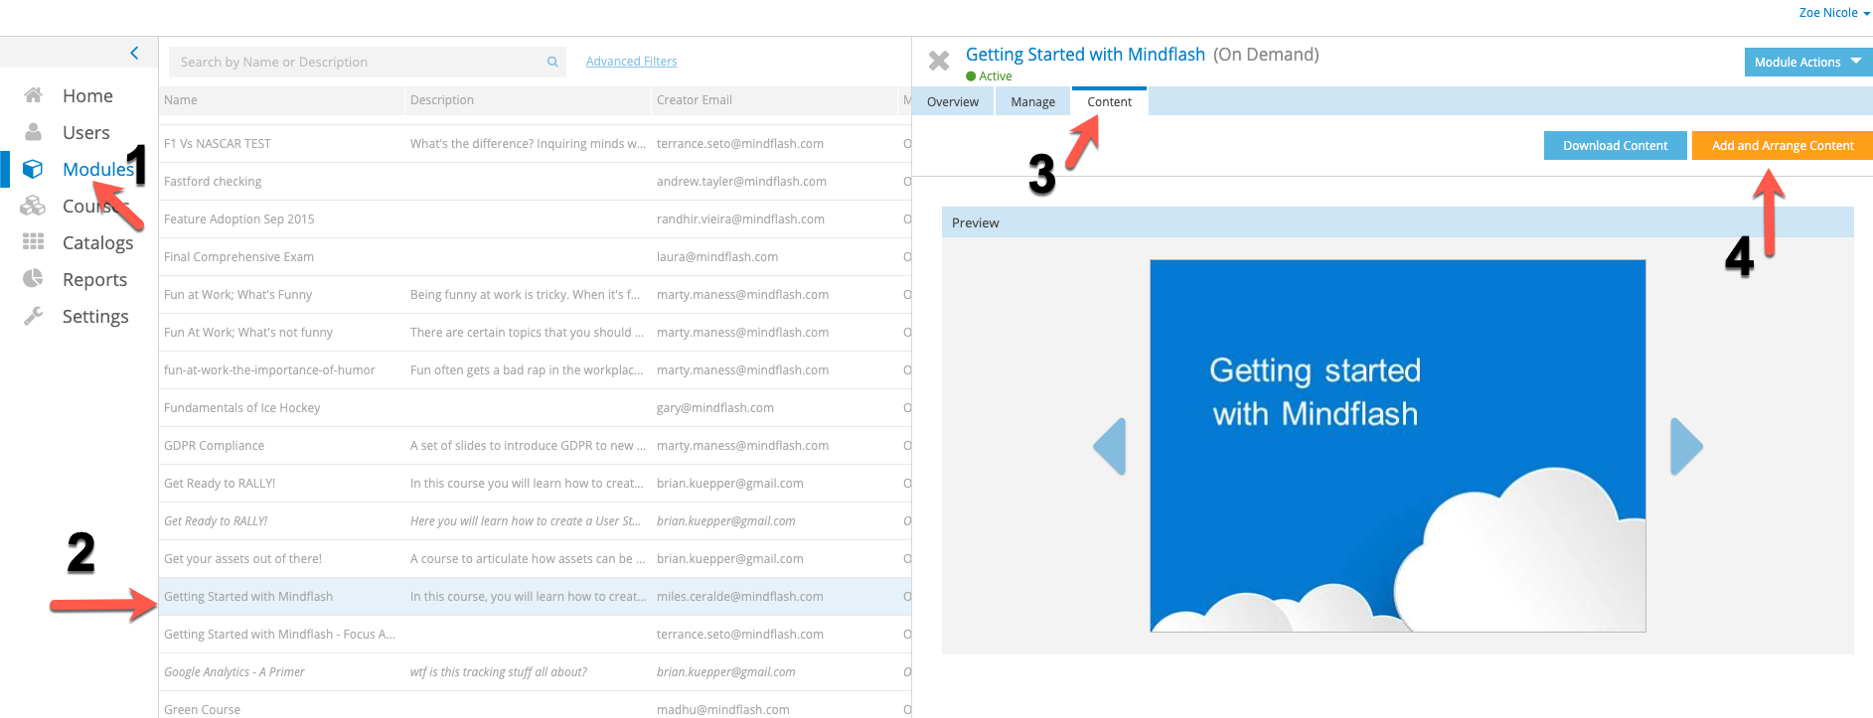The image size is (1873, 718).
Task: Click the Courses stacked cubes icon
Action: pyautogui.click(x=33, y=206)
